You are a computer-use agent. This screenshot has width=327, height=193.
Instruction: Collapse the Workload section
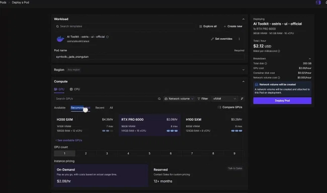click(243, 19)
